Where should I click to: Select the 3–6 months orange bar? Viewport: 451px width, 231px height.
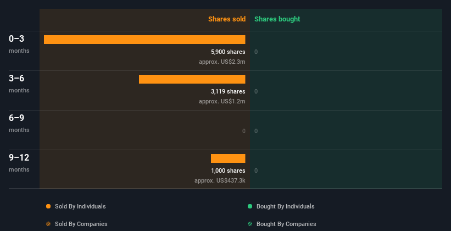point(192,79)
